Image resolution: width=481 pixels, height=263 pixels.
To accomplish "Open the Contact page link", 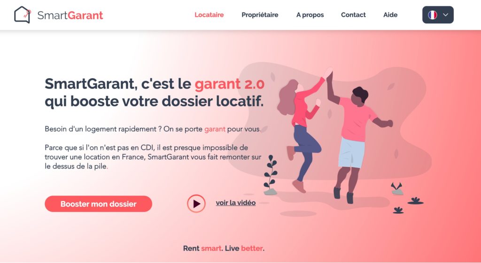I will click(x=353, y=15).
